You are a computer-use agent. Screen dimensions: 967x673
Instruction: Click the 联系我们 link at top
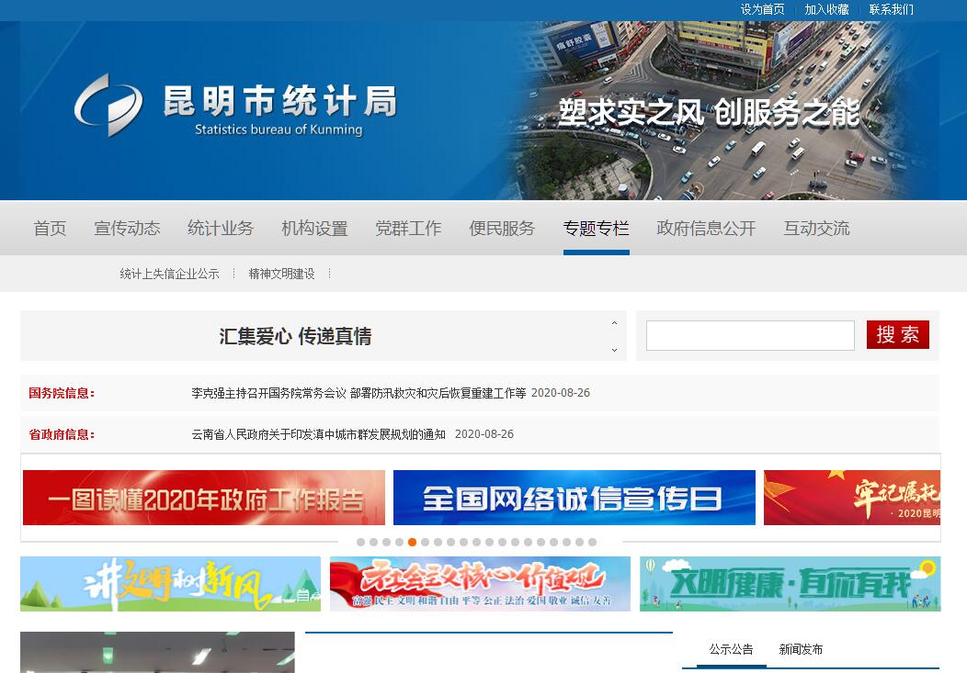click(891, 9)
